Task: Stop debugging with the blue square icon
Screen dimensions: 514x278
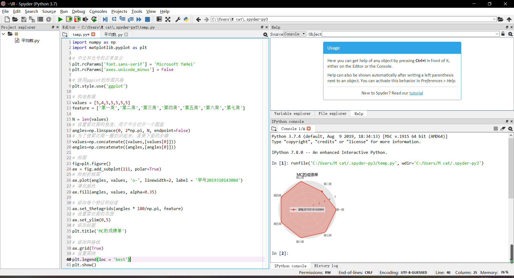Action: (147, 19)
